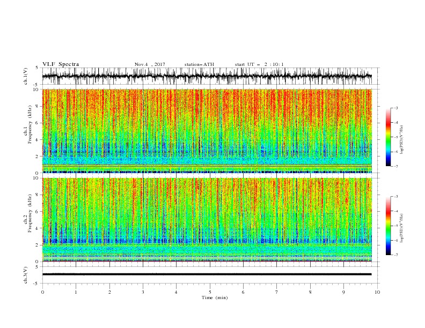Click the time axis tick label "7"

pyautogui.click(x=277, y=292)
